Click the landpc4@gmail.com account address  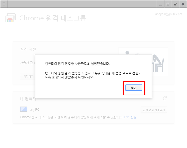tap(168, 14)
